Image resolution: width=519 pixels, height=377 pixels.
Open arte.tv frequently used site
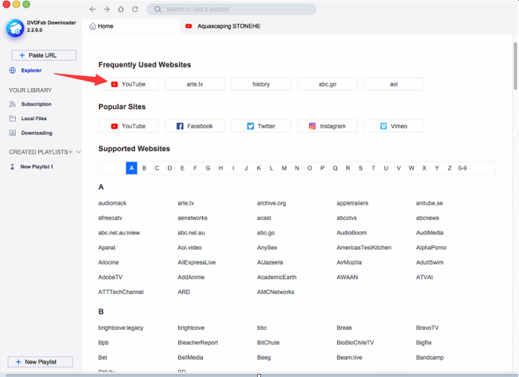(195, 84)
